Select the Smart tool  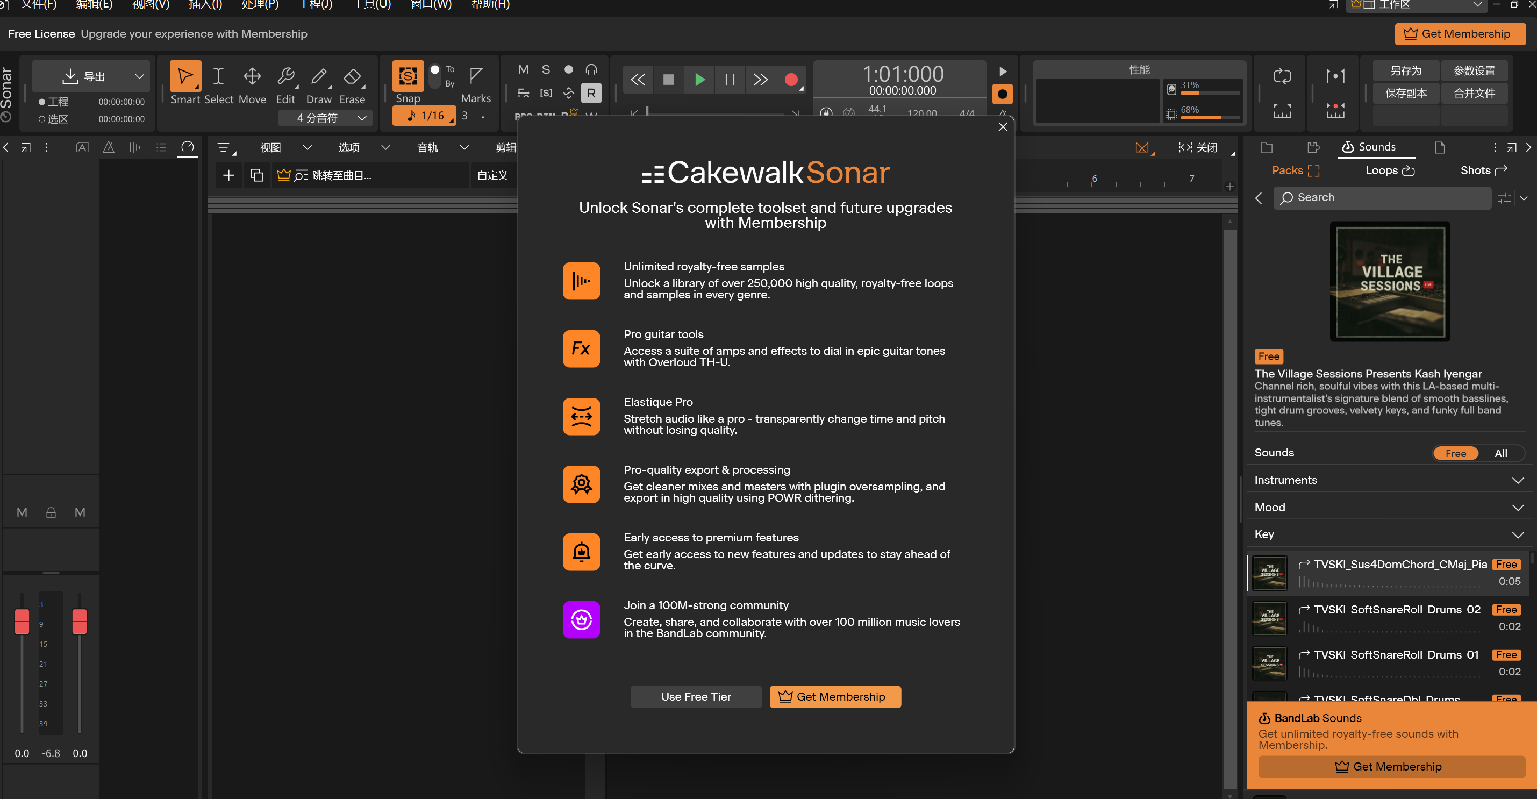click(185, 76)
